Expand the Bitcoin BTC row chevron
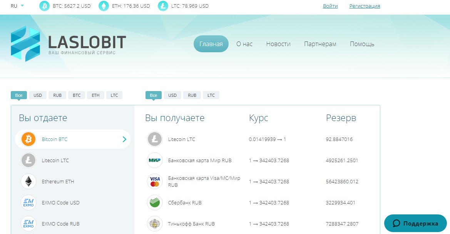 (x=125, y=139)
